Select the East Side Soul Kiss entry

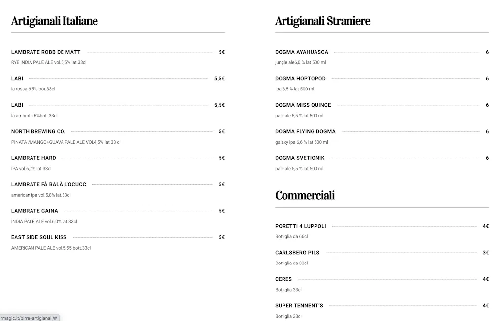click(39, 237)
